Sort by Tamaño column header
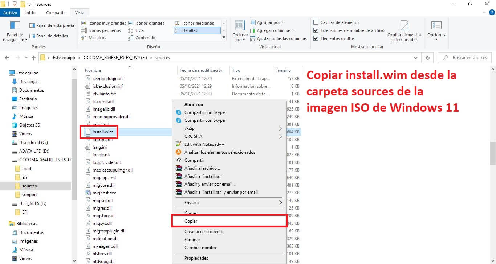This screenshot has width=496, height=264. [283, 70]
